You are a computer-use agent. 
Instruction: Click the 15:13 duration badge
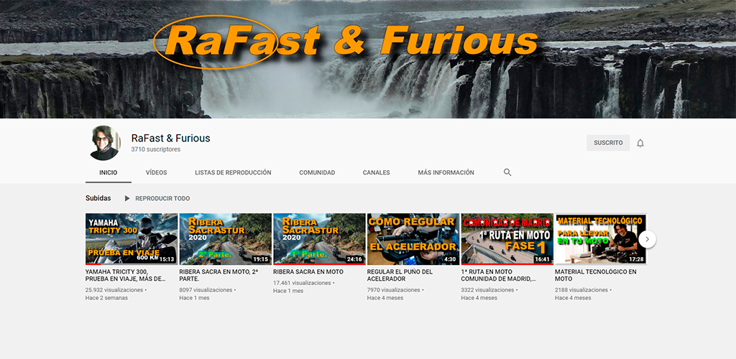pyautogui.click(x=167, y=259)
